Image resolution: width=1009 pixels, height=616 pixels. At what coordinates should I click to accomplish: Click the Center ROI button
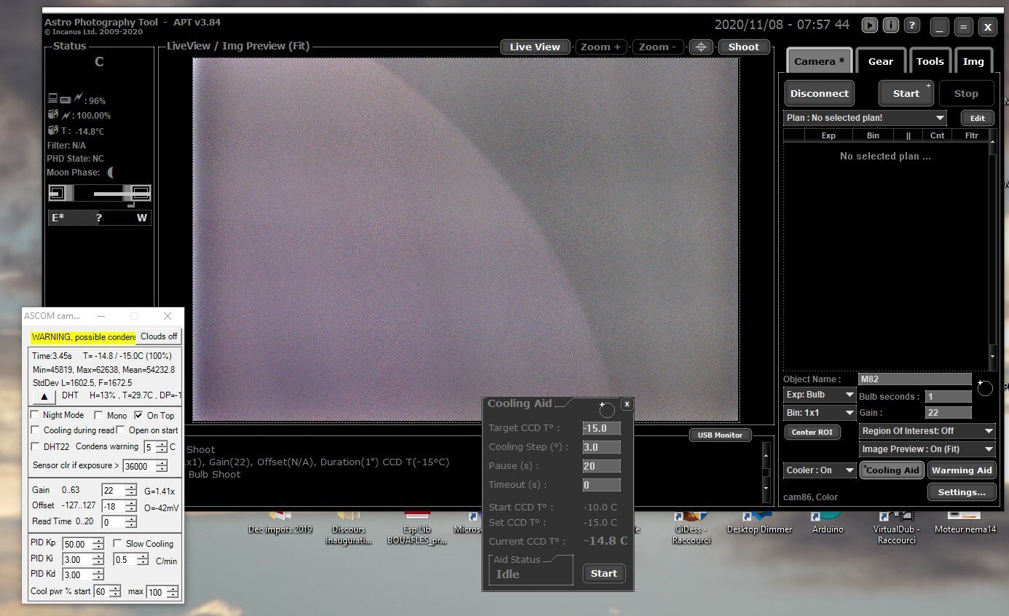click(x=812, y=432)
